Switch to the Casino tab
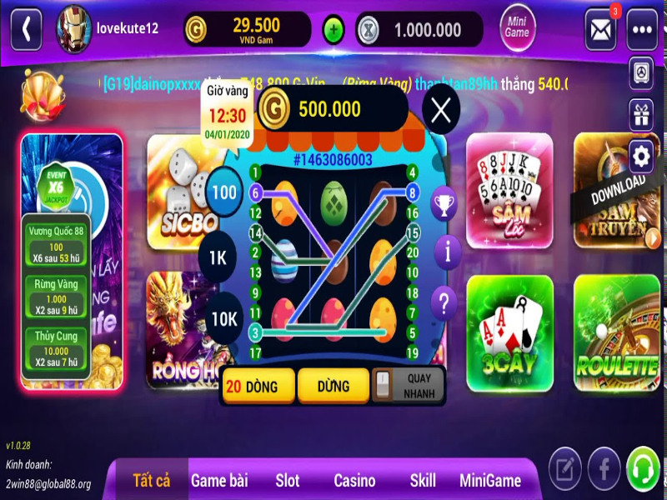This screenshot has height=500, width=667. (354, 481)
